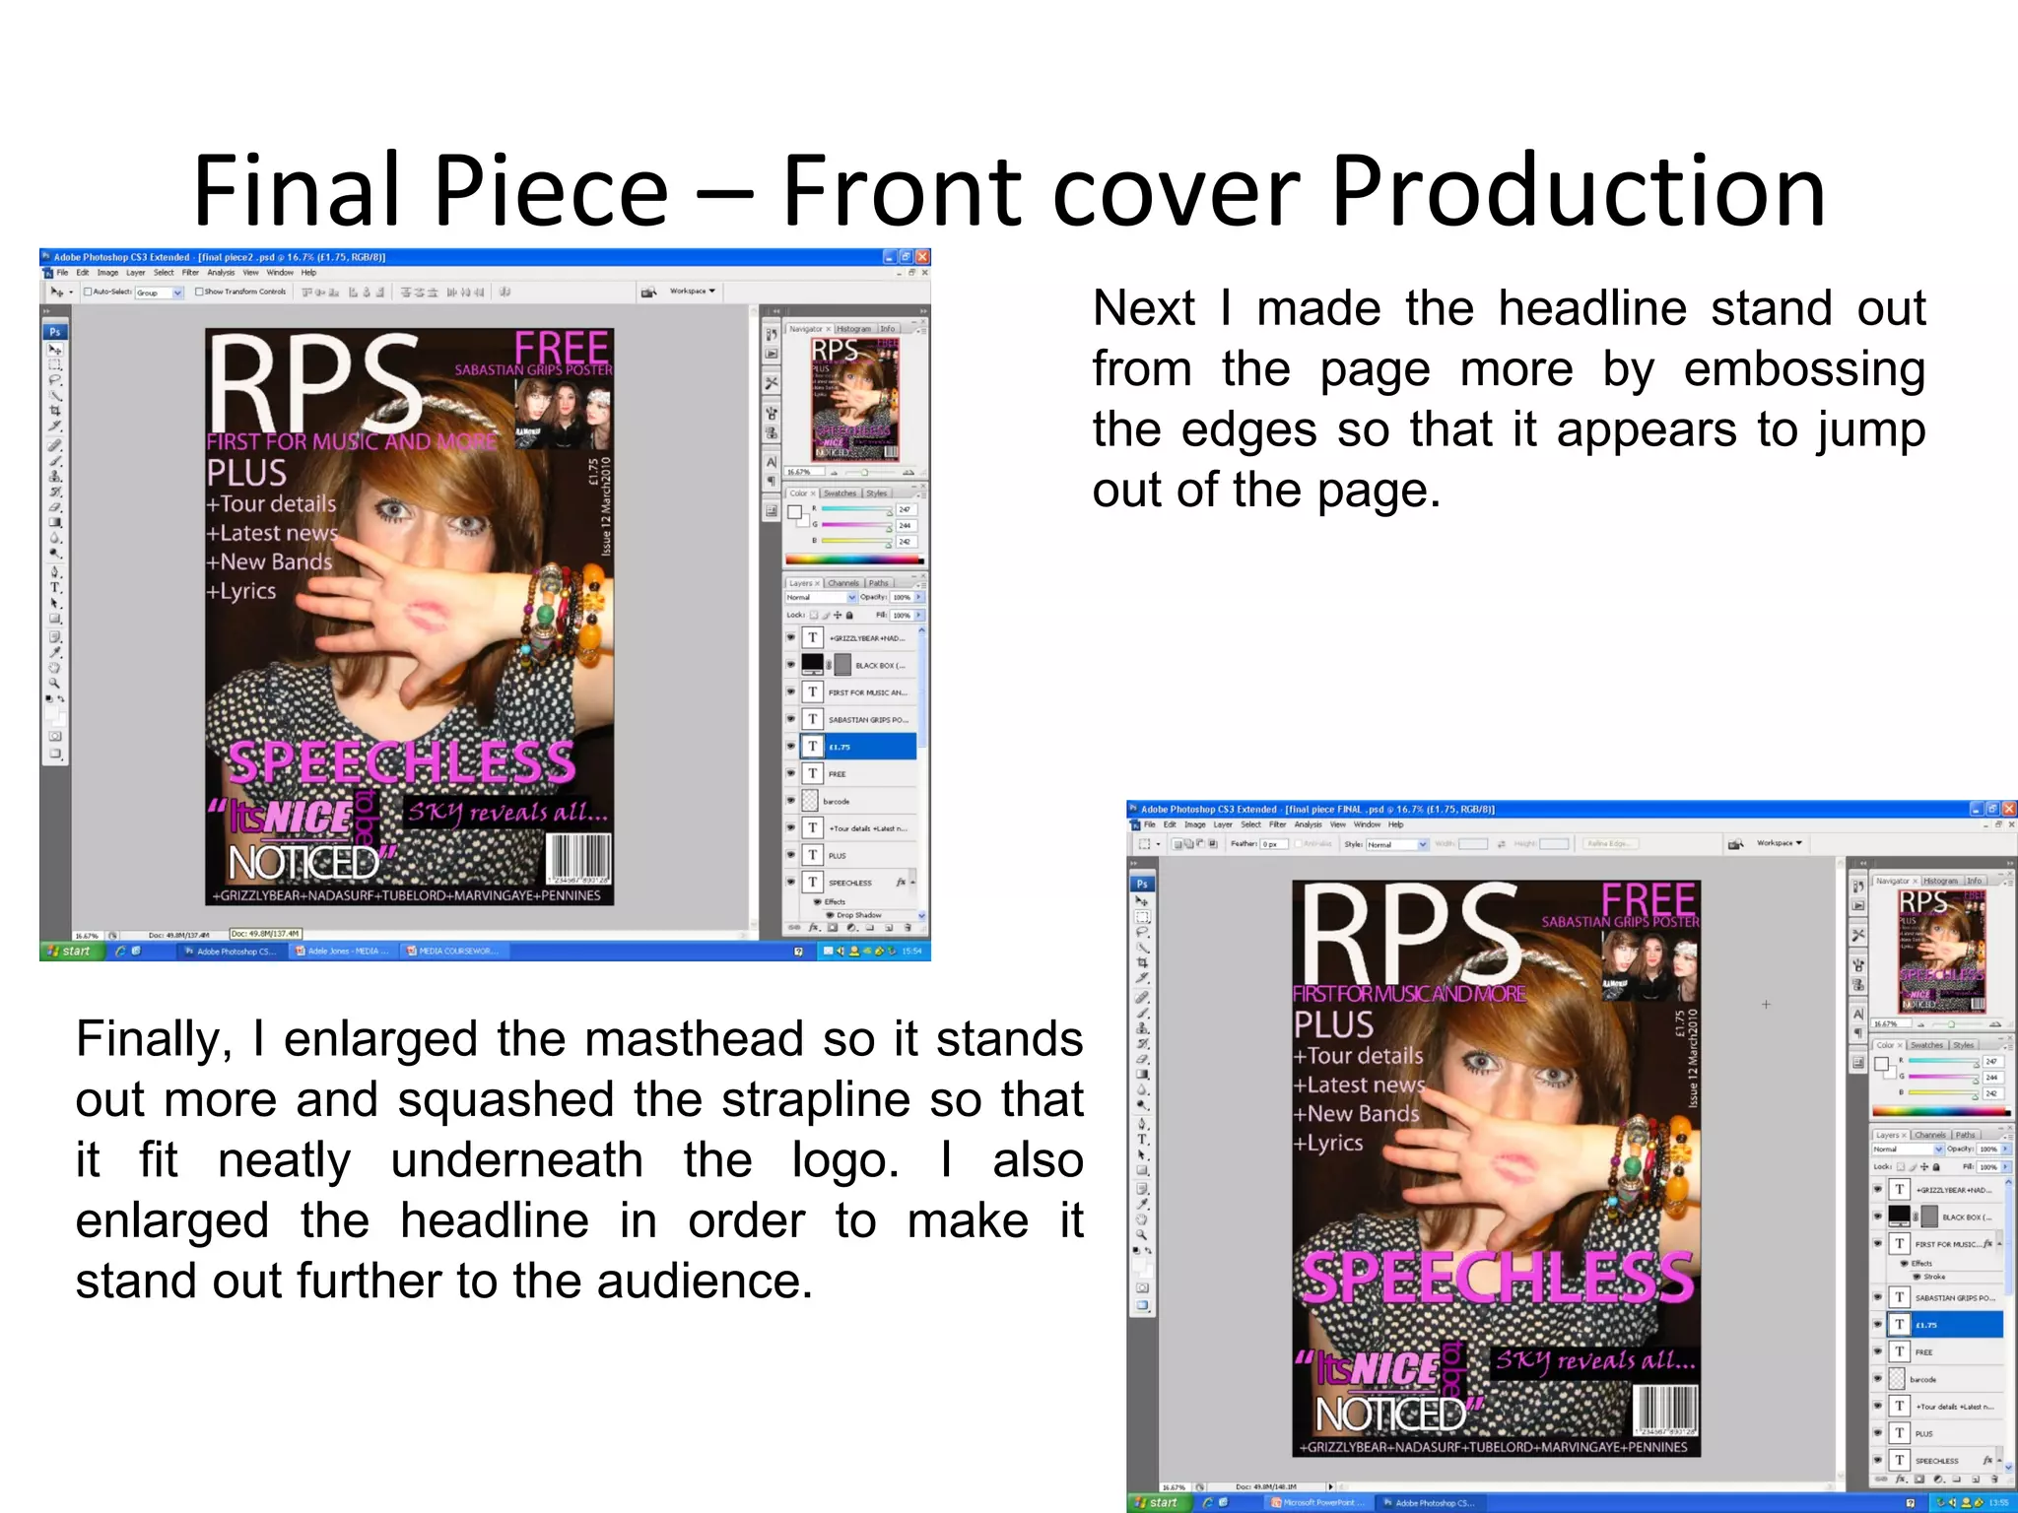Open the Filter menu in final piece2 window
Viewport: 2018px width, 1513px height.
pos(190,272)
